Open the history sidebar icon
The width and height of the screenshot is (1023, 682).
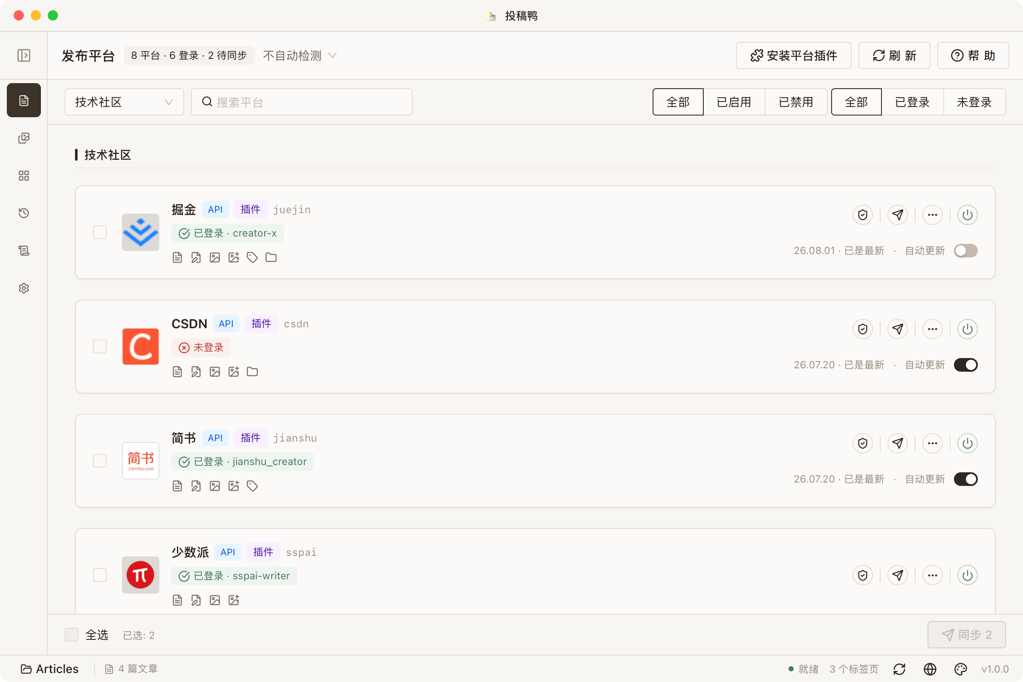pyautogui.click(x=24, y=213)
